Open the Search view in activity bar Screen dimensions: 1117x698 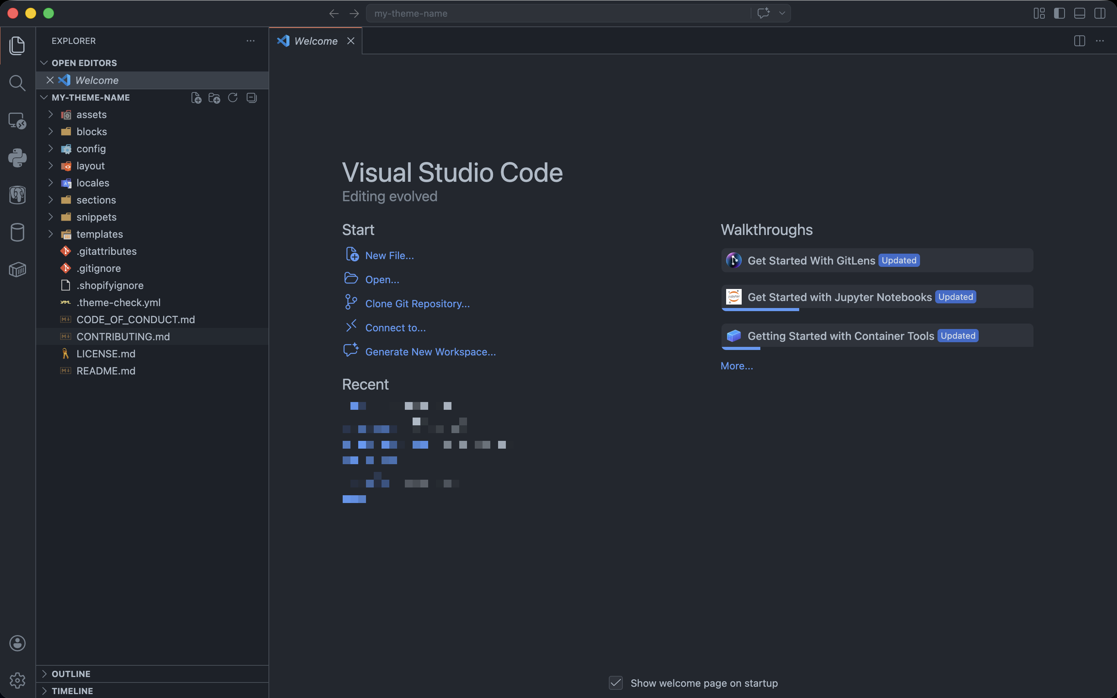[17, 83]
